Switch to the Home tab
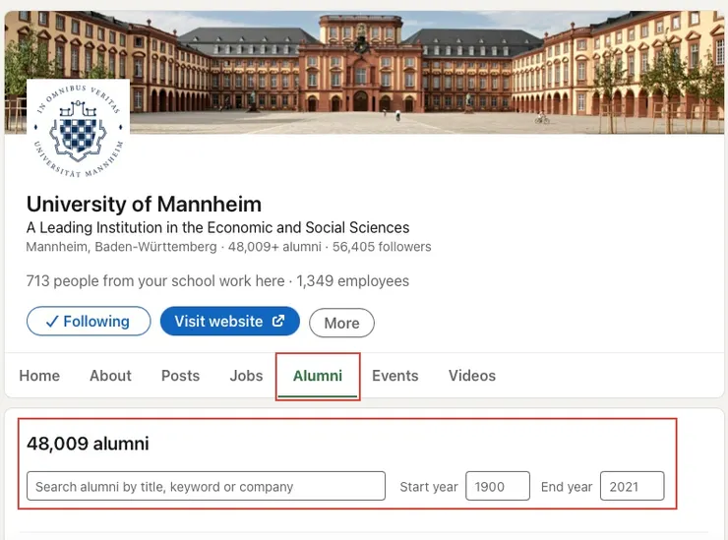Image resolution: width=728 pixels, height=540 pixels. [x=39, y=376]
